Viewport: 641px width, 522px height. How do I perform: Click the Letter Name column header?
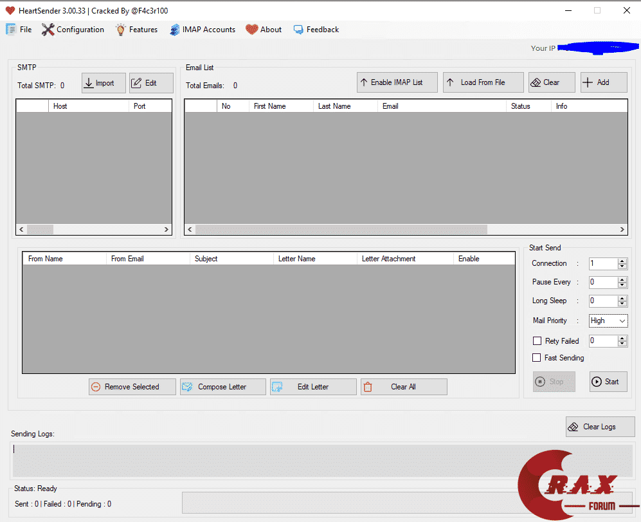[315, 259]
